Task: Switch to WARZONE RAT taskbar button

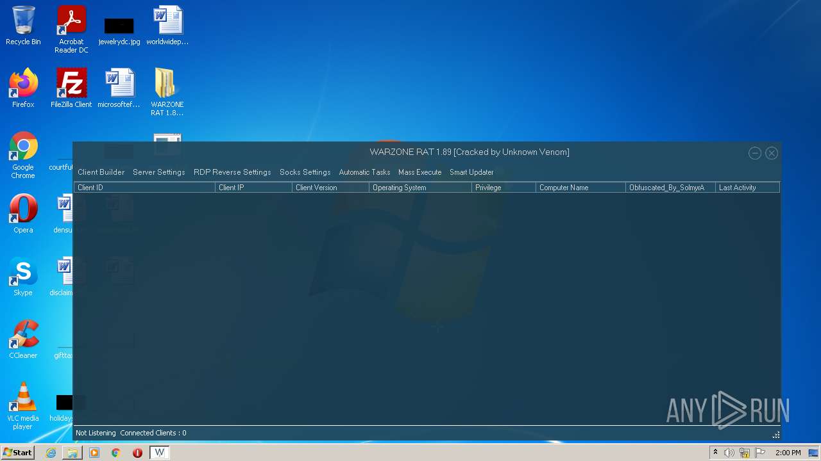Action: [159, 453]
